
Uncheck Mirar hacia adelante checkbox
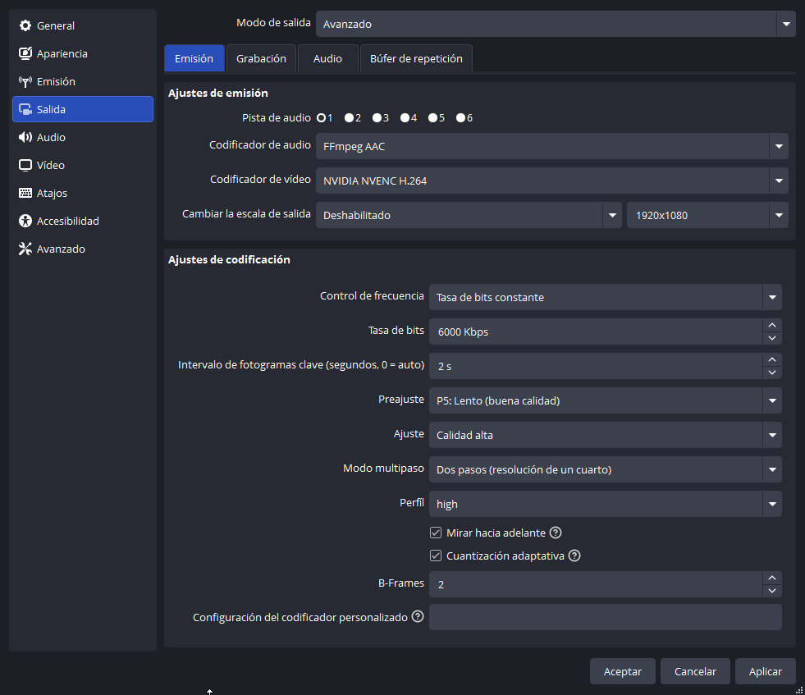pos(436,533)
